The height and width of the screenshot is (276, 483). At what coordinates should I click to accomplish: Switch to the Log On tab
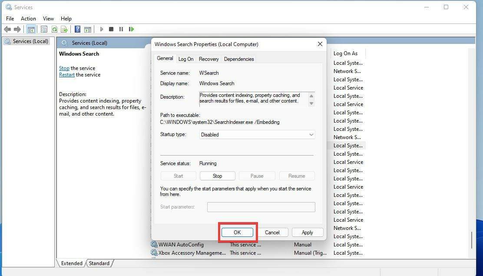tap(186, 59)
